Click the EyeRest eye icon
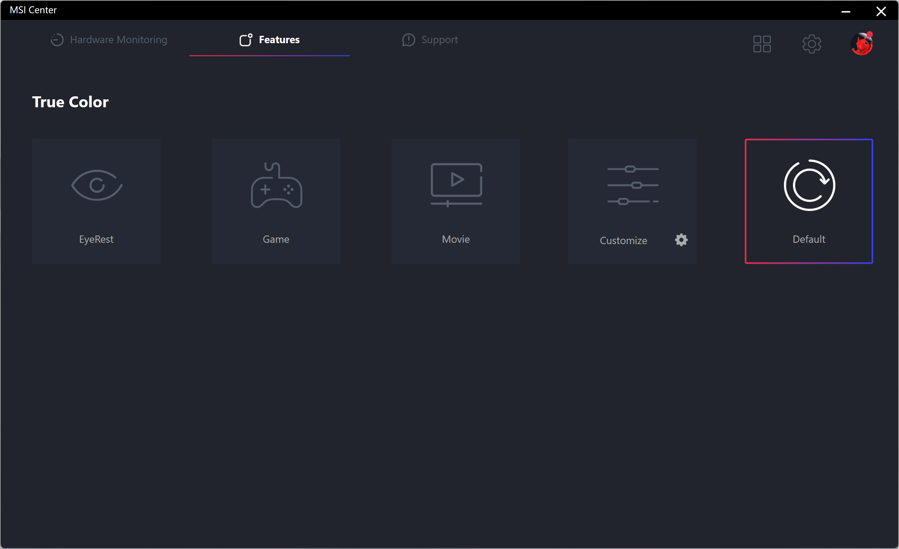Image resolution: width=899 pixels, height=549 pixels. tap(97, 185)
